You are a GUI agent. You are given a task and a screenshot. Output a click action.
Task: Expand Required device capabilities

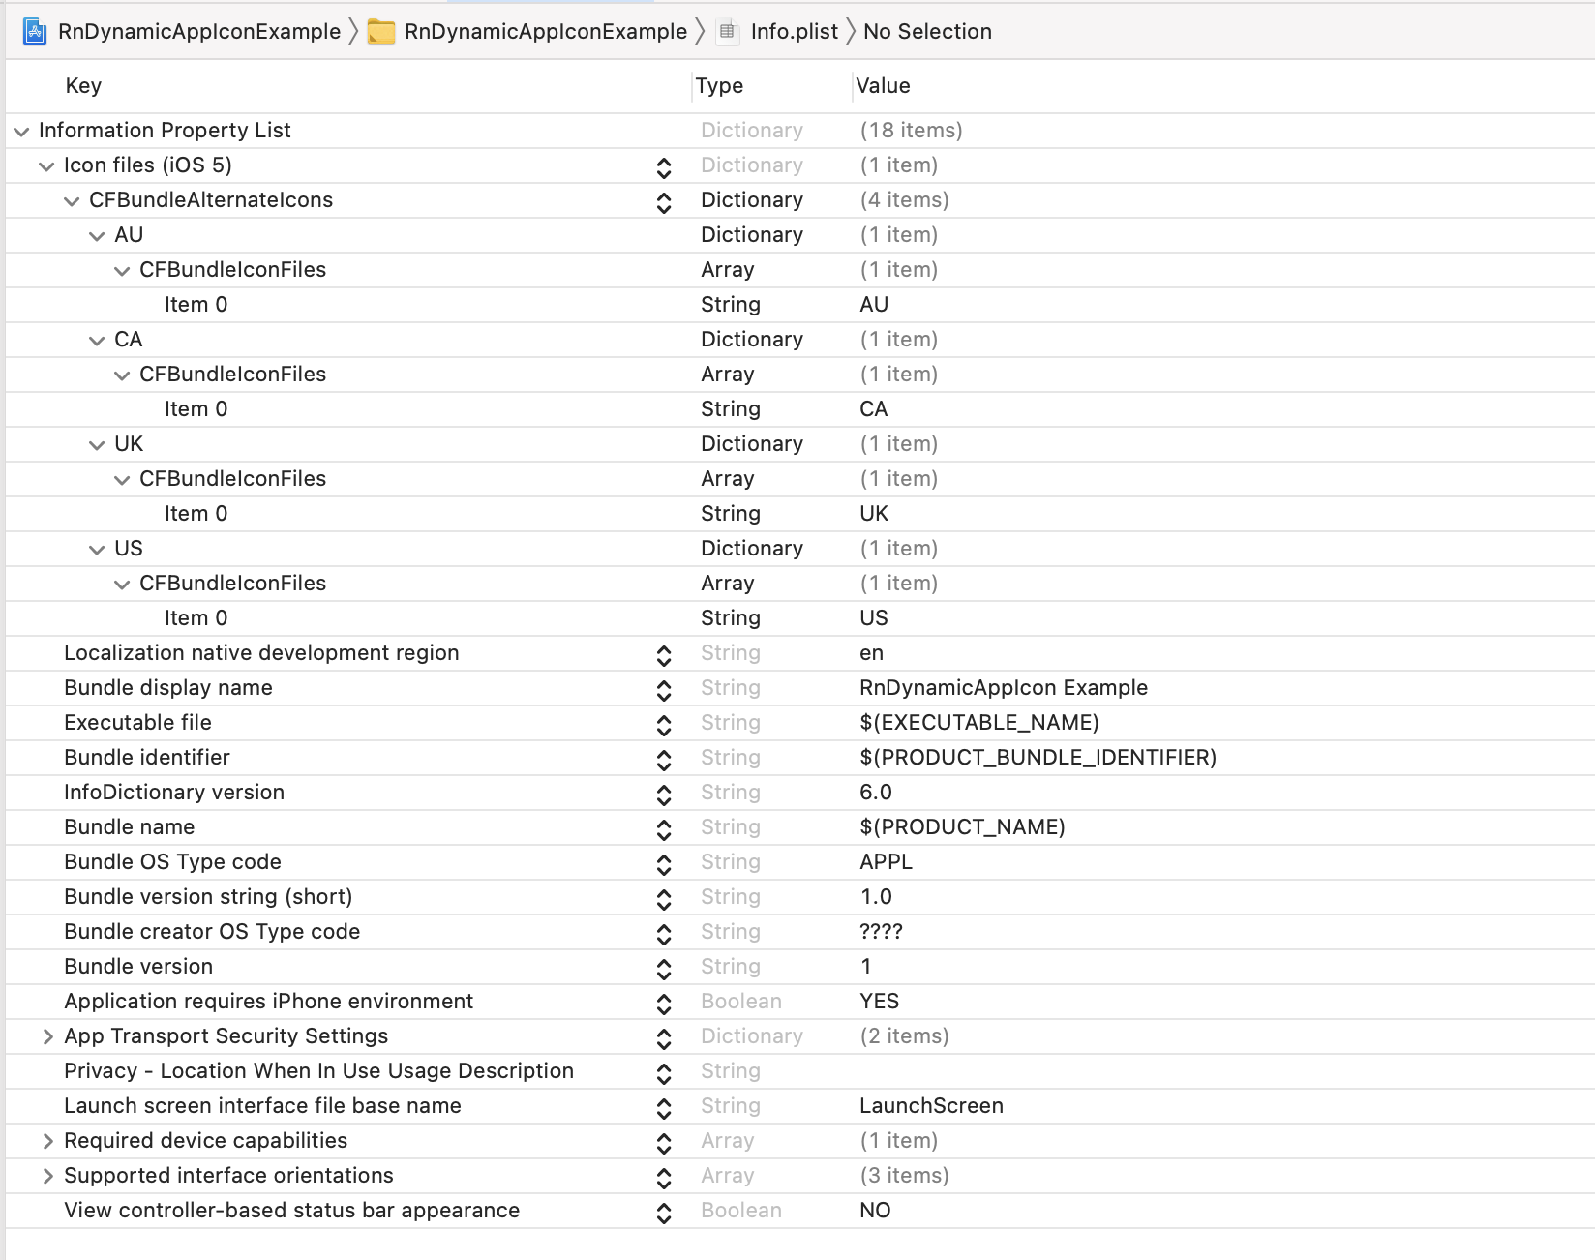pos(47,1141)
